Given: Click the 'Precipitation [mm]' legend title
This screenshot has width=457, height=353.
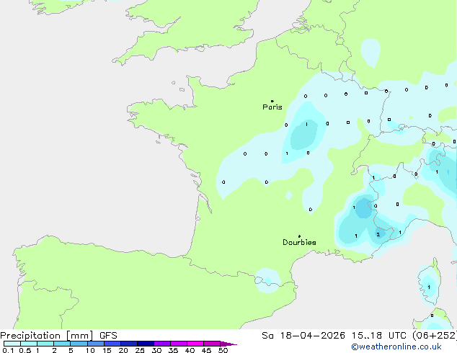Looking at the screenshot, I should pyautogui.click(x=47, y=336).
